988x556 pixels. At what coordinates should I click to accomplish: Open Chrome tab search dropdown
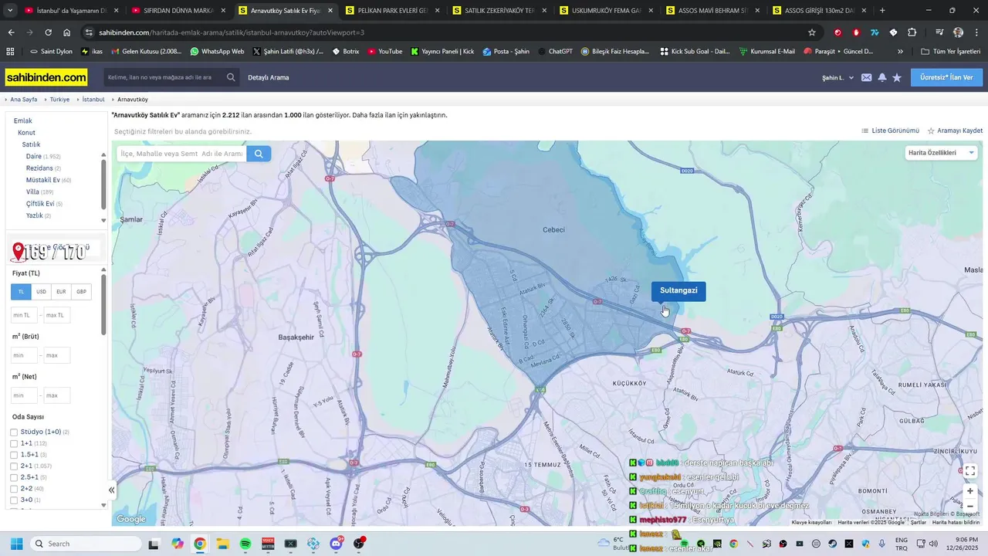click(10, 11)
